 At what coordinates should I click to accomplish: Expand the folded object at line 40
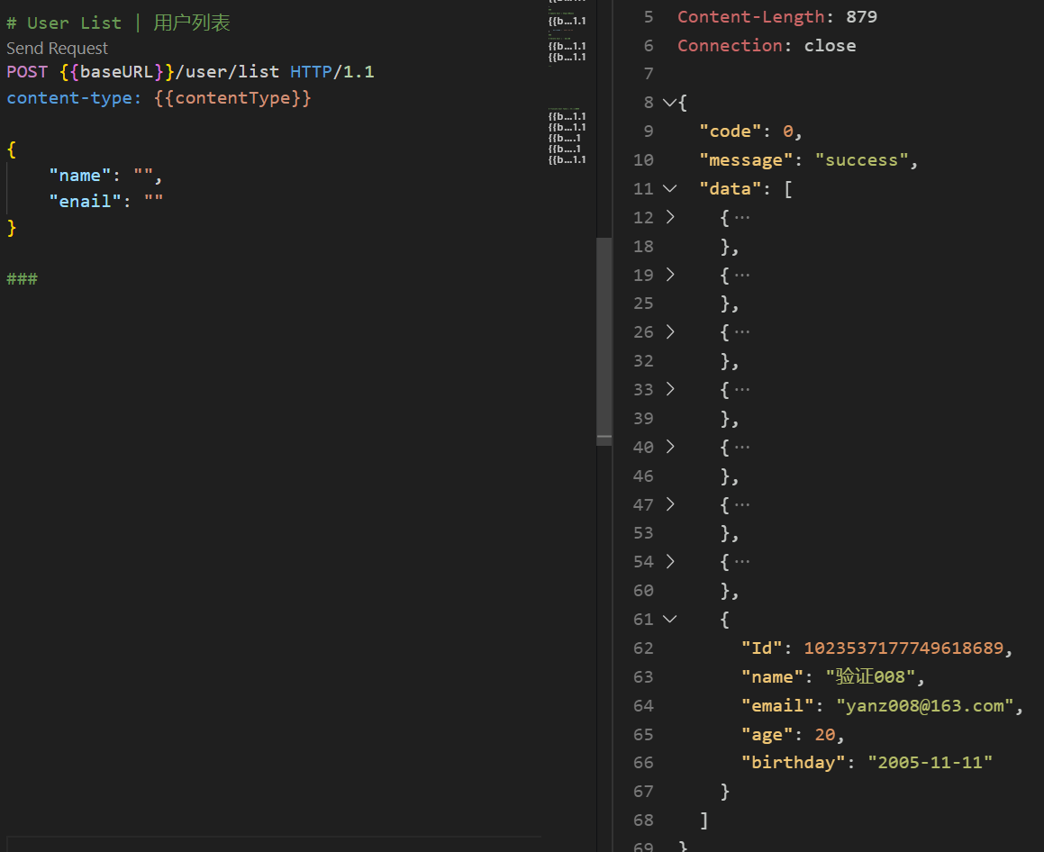(x=669, y=447)
